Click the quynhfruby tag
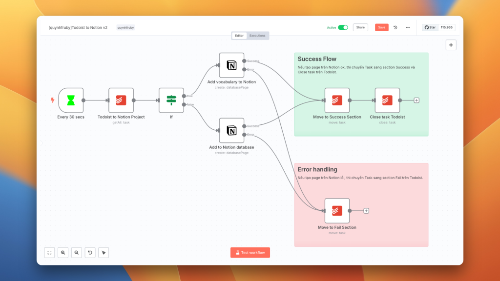The width and height of the screenshot is (500, 281). pos(125,28)
